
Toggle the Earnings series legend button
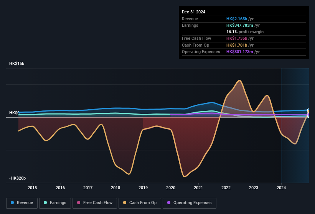pos(55,203)
